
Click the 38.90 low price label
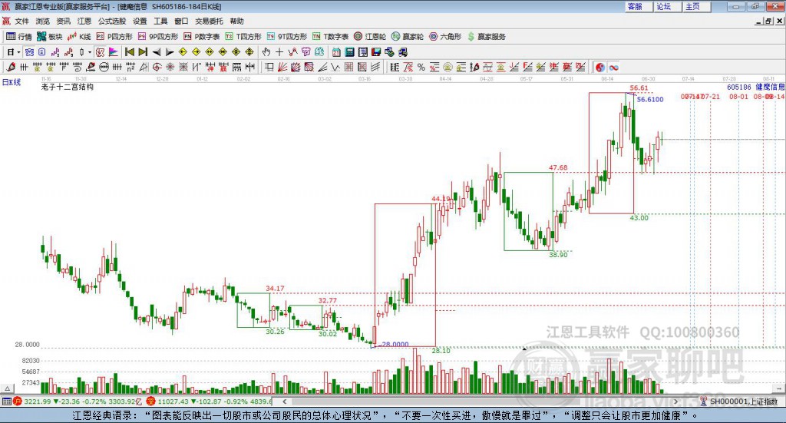[x=558, y=255]
